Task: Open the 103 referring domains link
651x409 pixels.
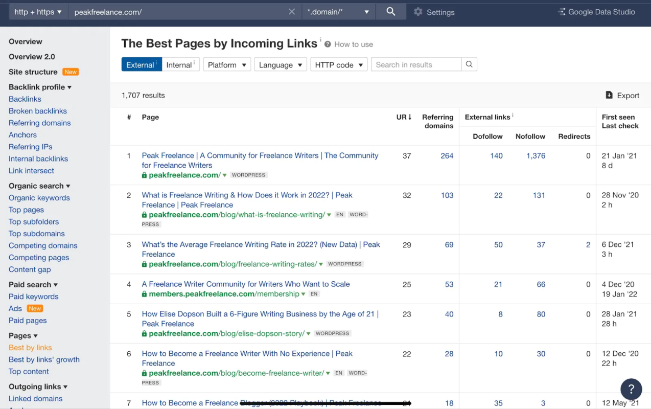Action: [x=447, y=195]
